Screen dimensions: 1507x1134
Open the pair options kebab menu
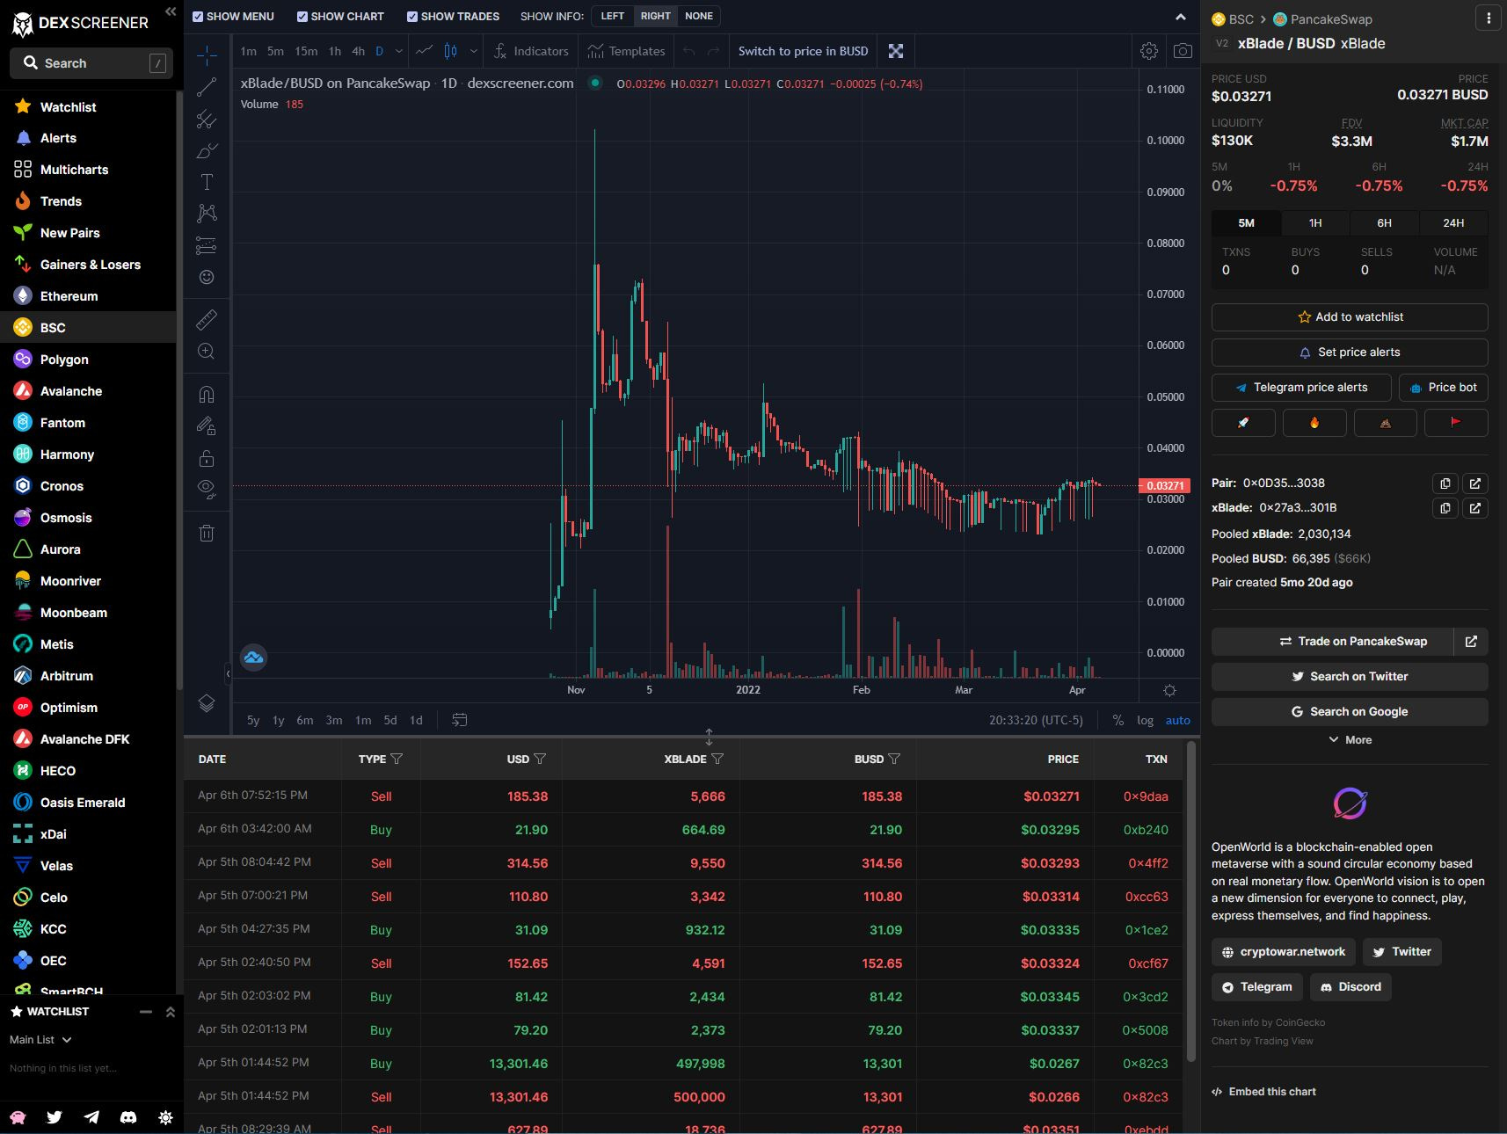[1488, 18]
